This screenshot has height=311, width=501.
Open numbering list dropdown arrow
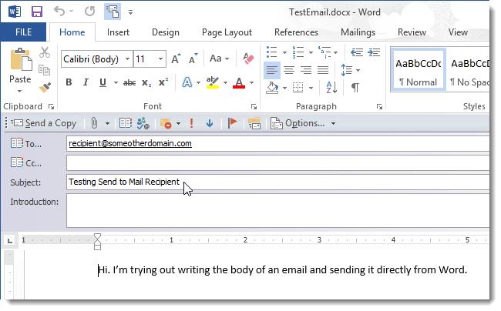pos(311,52)
